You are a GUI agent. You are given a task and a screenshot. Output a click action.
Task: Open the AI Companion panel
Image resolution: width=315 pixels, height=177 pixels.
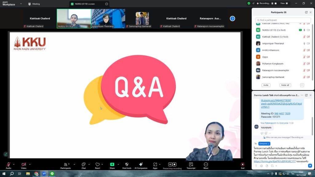141,165
